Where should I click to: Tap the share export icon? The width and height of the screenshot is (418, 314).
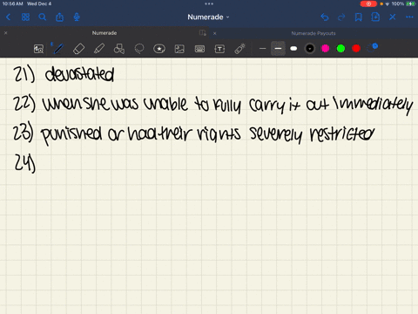pyautogui.click(x=59, y=17)
